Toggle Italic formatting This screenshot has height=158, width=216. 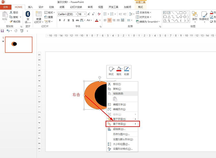[64, 20]
